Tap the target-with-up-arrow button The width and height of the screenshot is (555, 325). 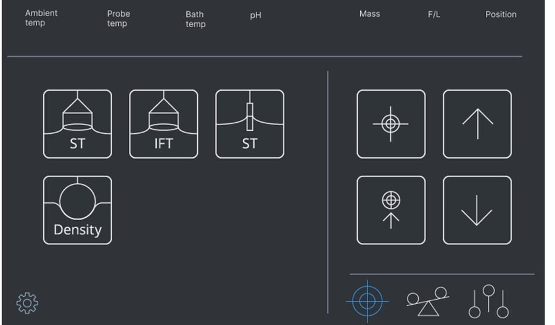tap(391, 210)
